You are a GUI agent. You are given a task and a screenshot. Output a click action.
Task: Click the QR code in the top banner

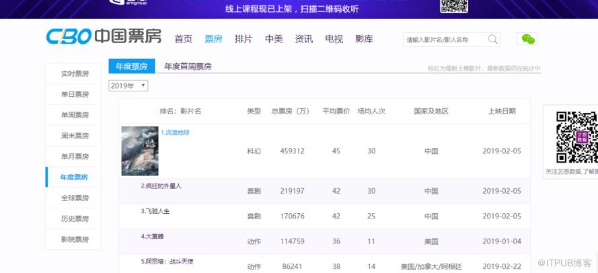[x=454, y=6]
